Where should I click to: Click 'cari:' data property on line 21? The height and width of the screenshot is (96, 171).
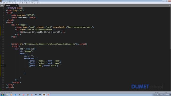[27, 56]
